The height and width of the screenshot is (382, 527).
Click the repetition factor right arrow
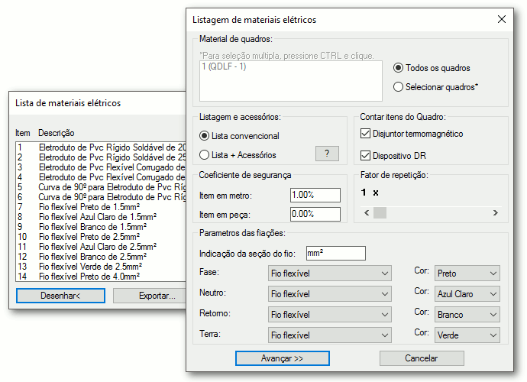[x=496, y=213]
